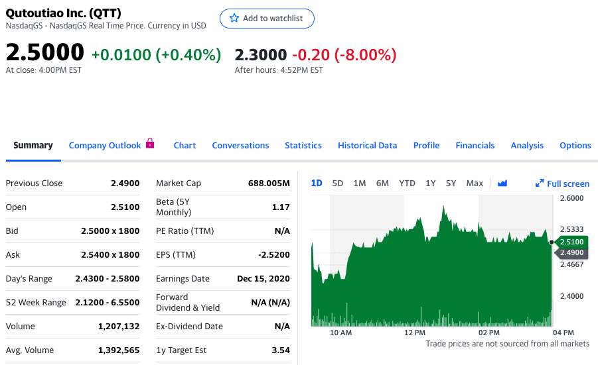Select the 5Y chart range
The height and width of the screenshot is (365, 598).
click(451, 183)
